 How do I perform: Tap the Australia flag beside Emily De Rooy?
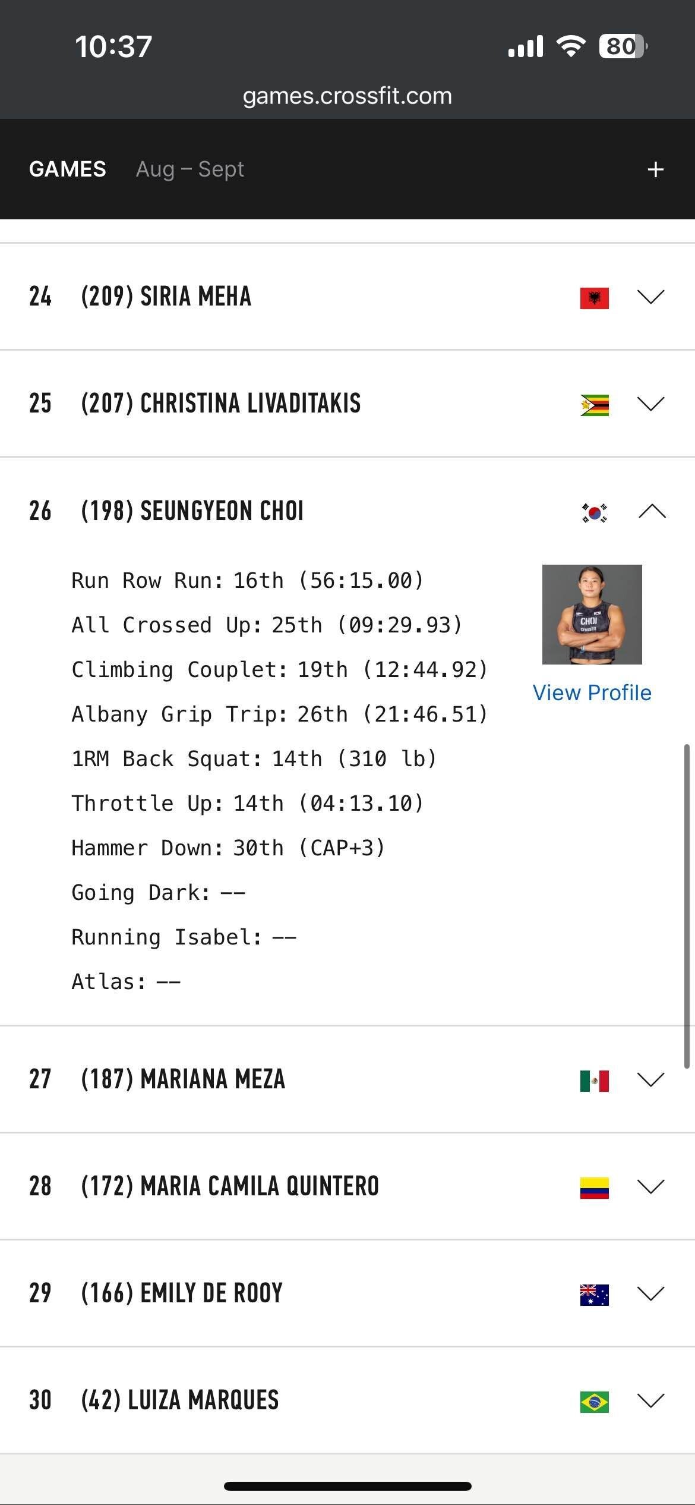pyautogui.click(x=594, y=1295)
